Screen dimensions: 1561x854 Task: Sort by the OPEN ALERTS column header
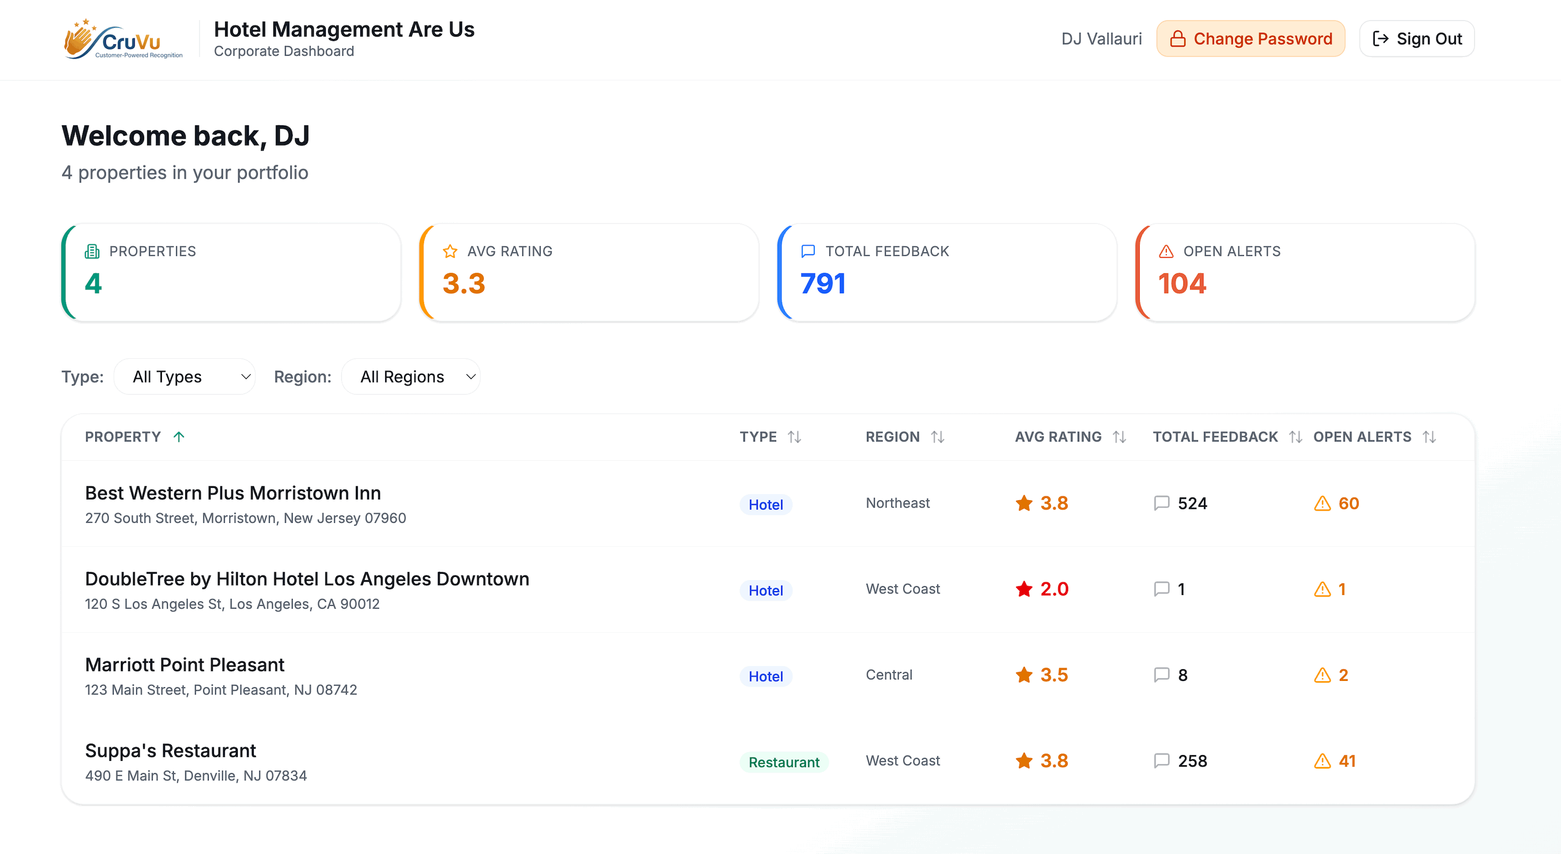point(1362,436)
